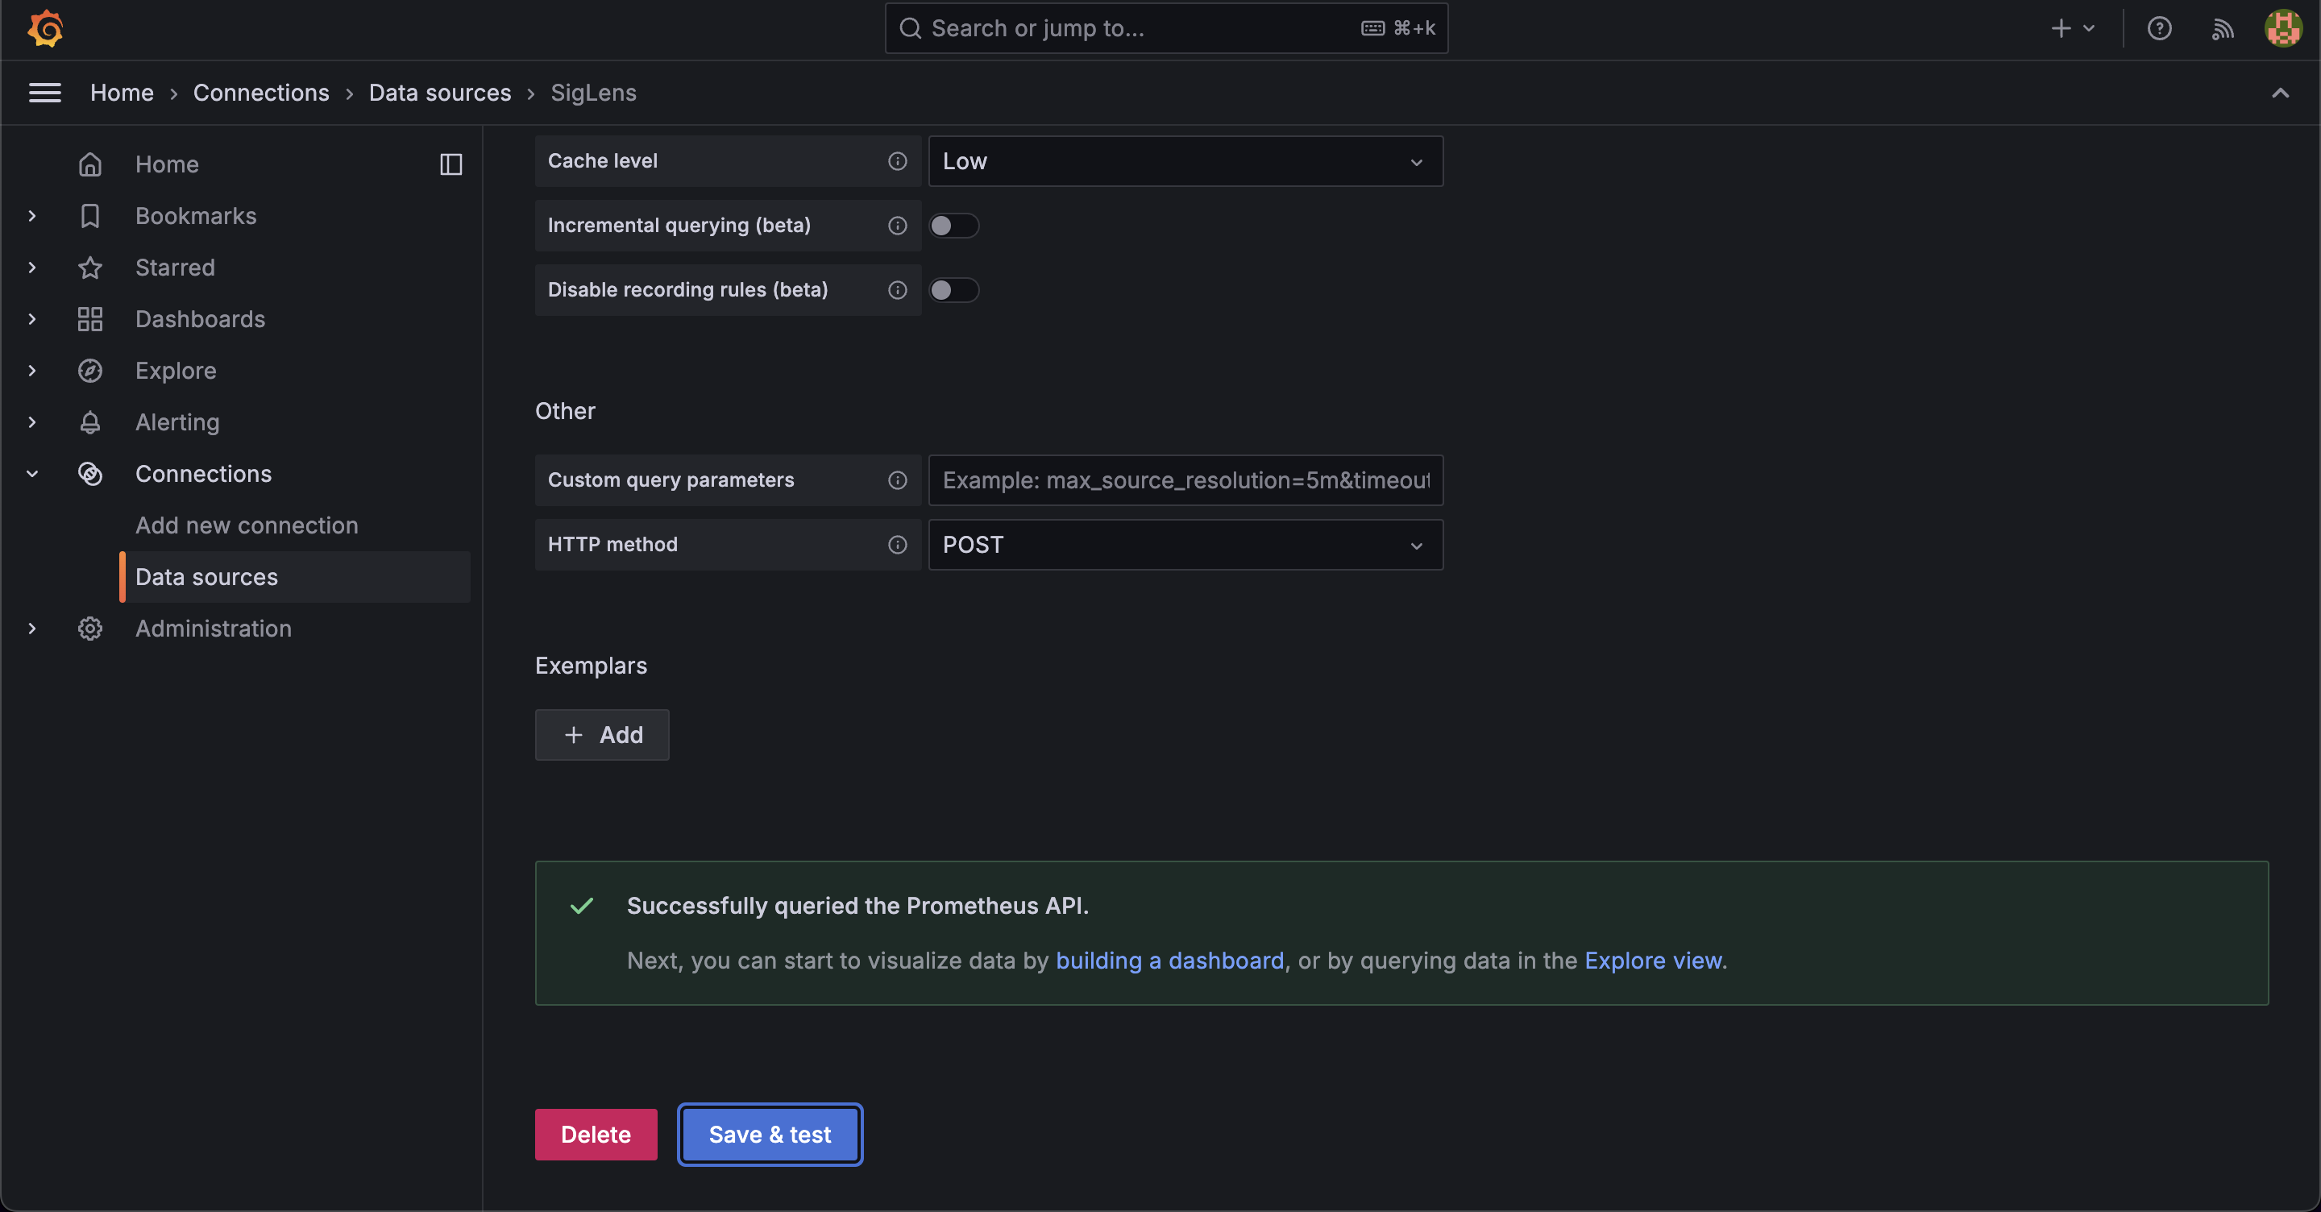Open the user profile avatar
Viewport: 2321px width, 1212px height.
(2283, 29)
